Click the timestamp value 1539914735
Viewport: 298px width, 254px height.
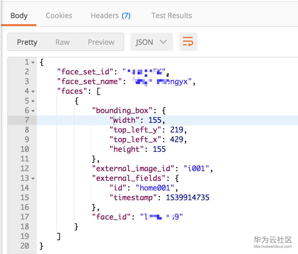pos(187,198)
